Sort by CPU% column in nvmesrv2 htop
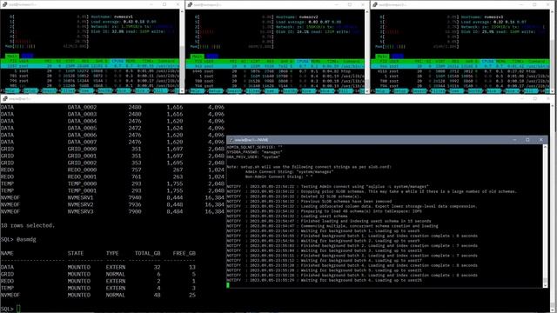This screenshot has width=557, height=313. pos(303,61)
